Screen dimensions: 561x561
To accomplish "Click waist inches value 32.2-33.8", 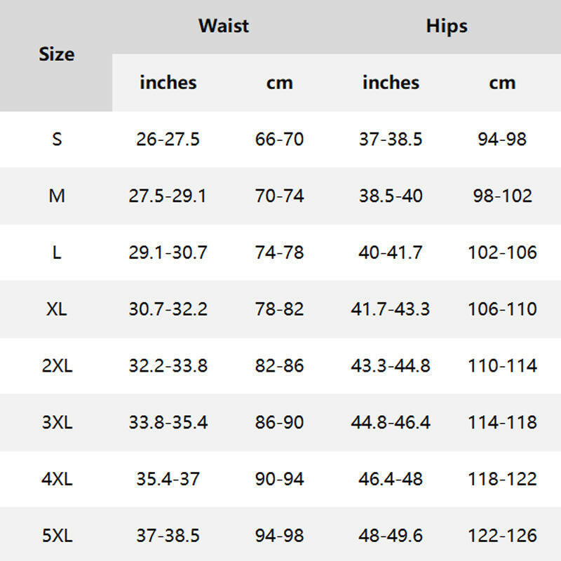I will 168,366.
